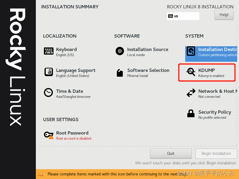
Task: Click the small keyboard icon next to 'us'
Action: 170,16
